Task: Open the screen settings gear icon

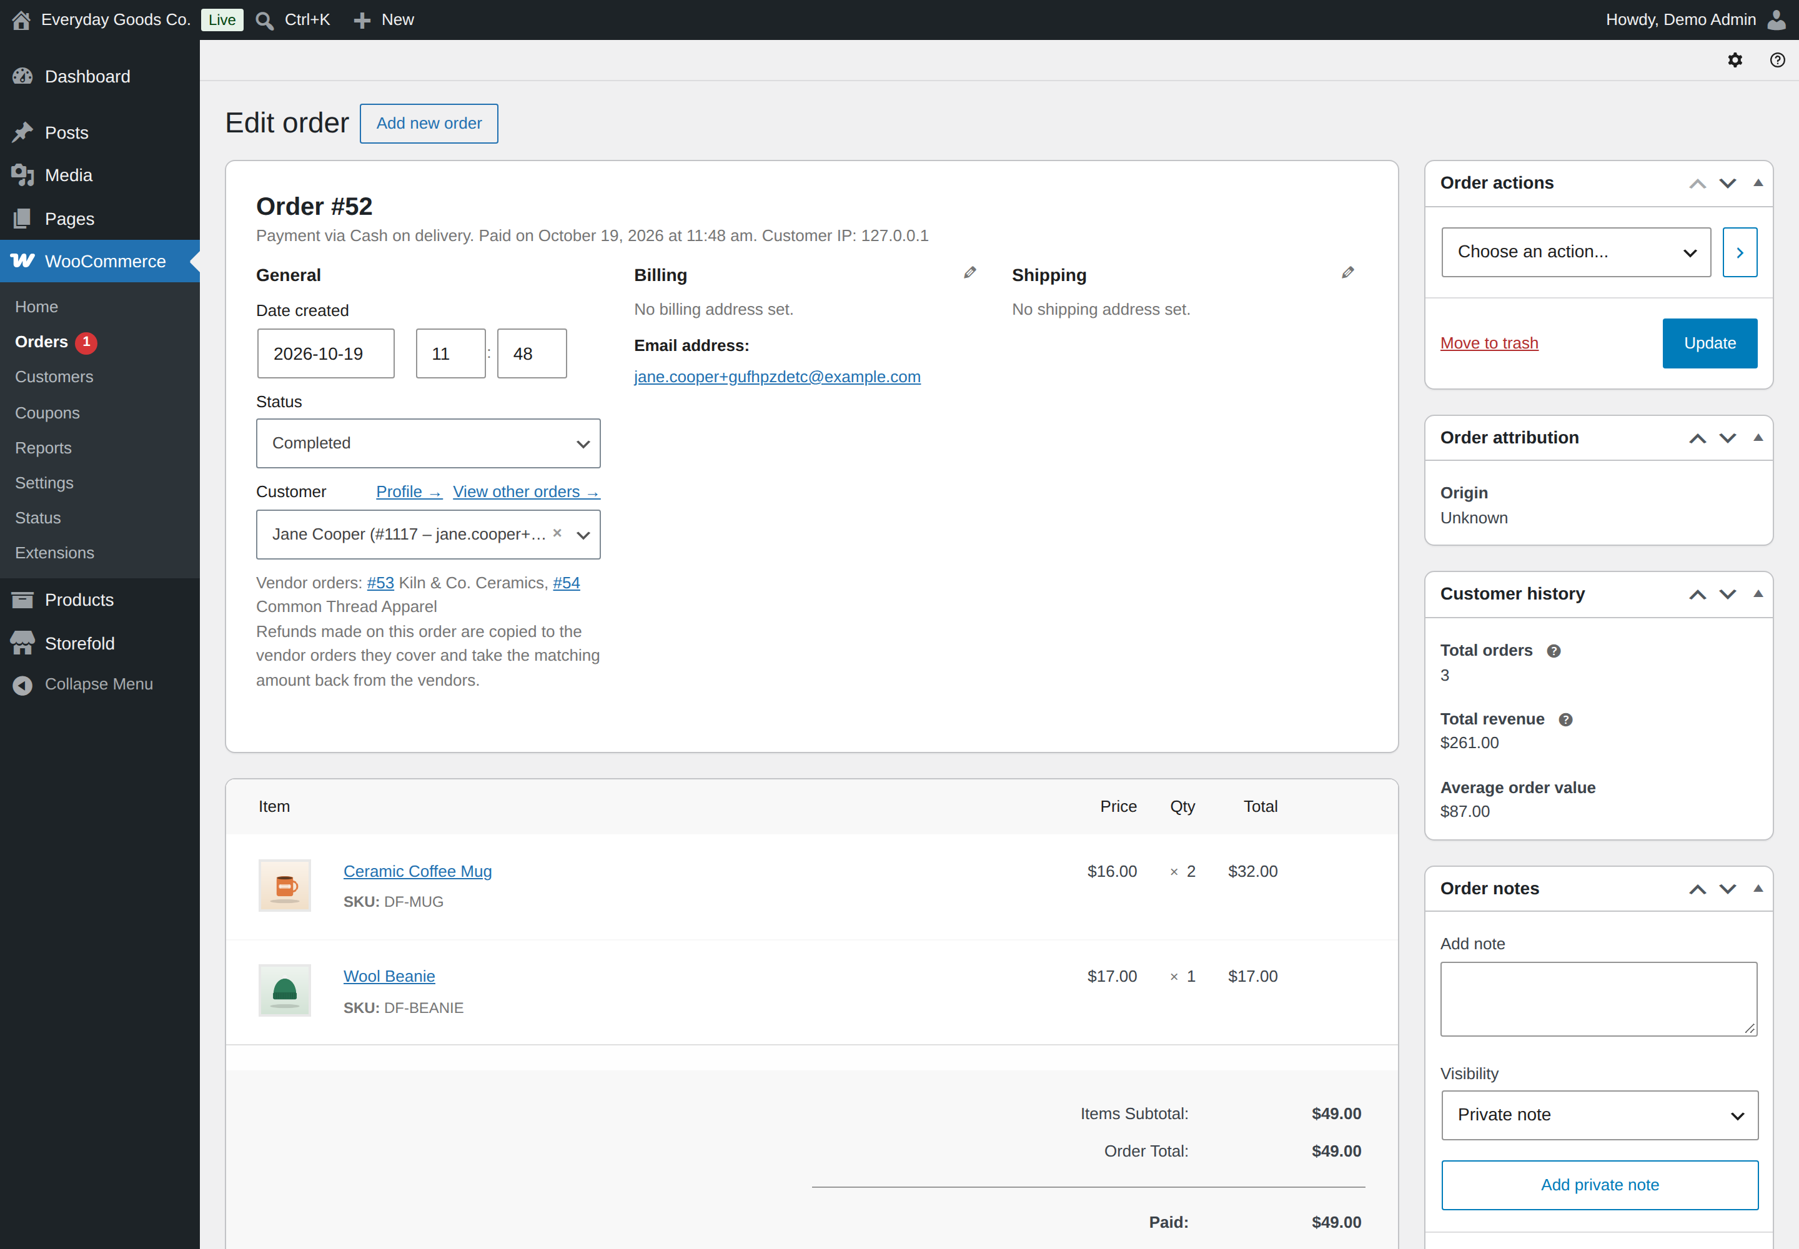Action: [1735, 60]
